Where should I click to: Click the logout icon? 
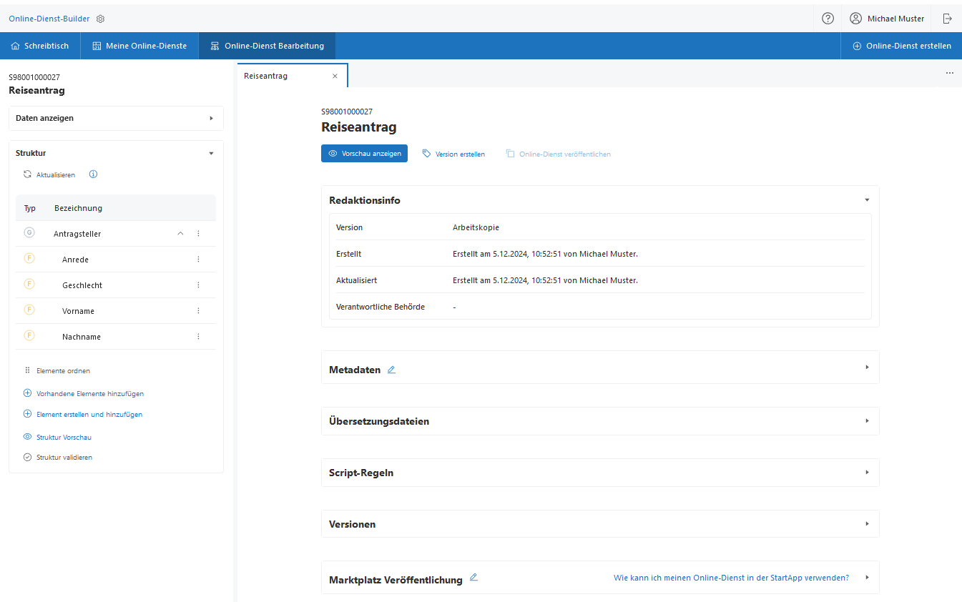click(947, 19)
